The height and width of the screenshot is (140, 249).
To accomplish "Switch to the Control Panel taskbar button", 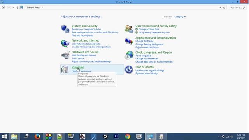I will (150, 136).
